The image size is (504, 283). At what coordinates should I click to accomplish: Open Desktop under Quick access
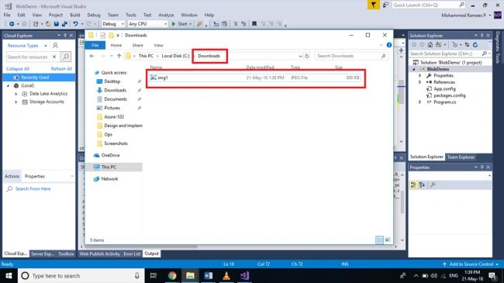coord(112,81)
